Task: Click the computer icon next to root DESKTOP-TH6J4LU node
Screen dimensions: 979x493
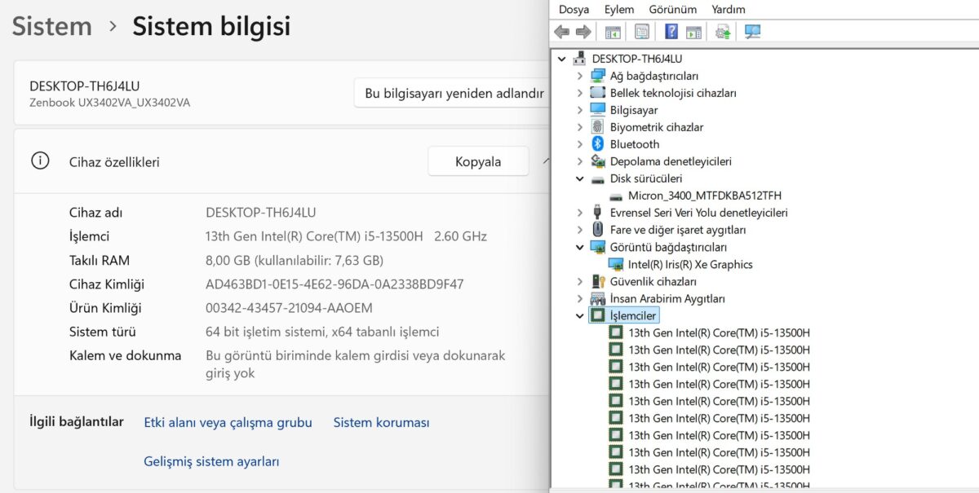Action: point(580,59)
